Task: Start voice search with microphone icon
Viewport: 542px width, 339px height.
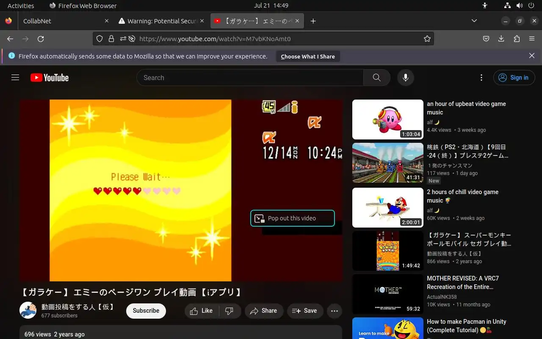Action: (406, 78)
